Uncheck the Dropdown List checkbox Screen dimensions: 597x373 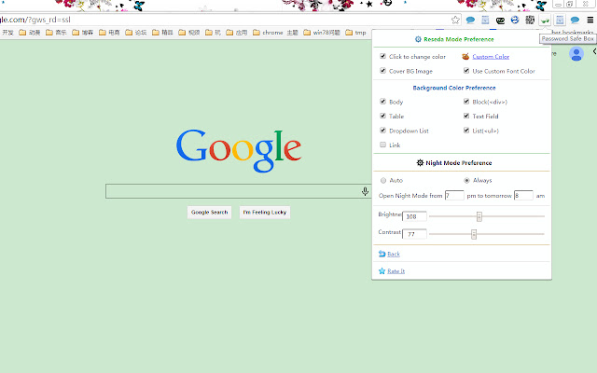tap(382, 131)
